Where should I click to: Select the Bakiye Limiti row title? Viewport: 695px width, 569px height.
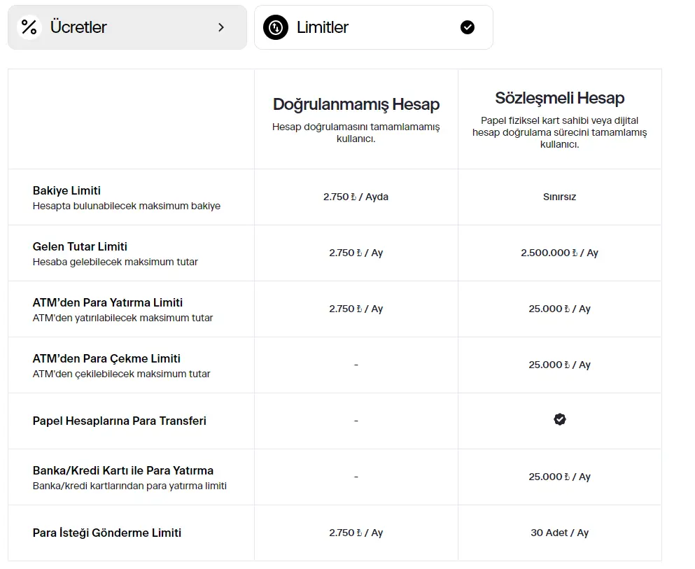66,190
